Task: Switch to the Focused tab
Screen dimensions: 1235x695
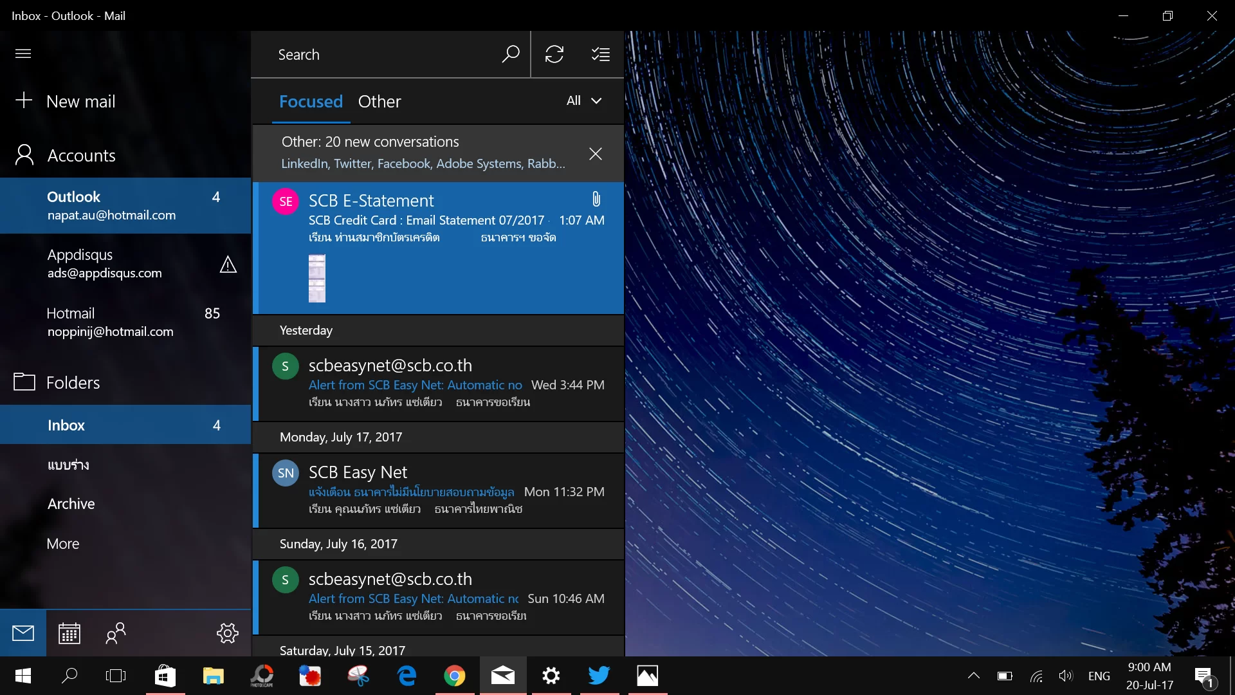Action: [311, 102]
